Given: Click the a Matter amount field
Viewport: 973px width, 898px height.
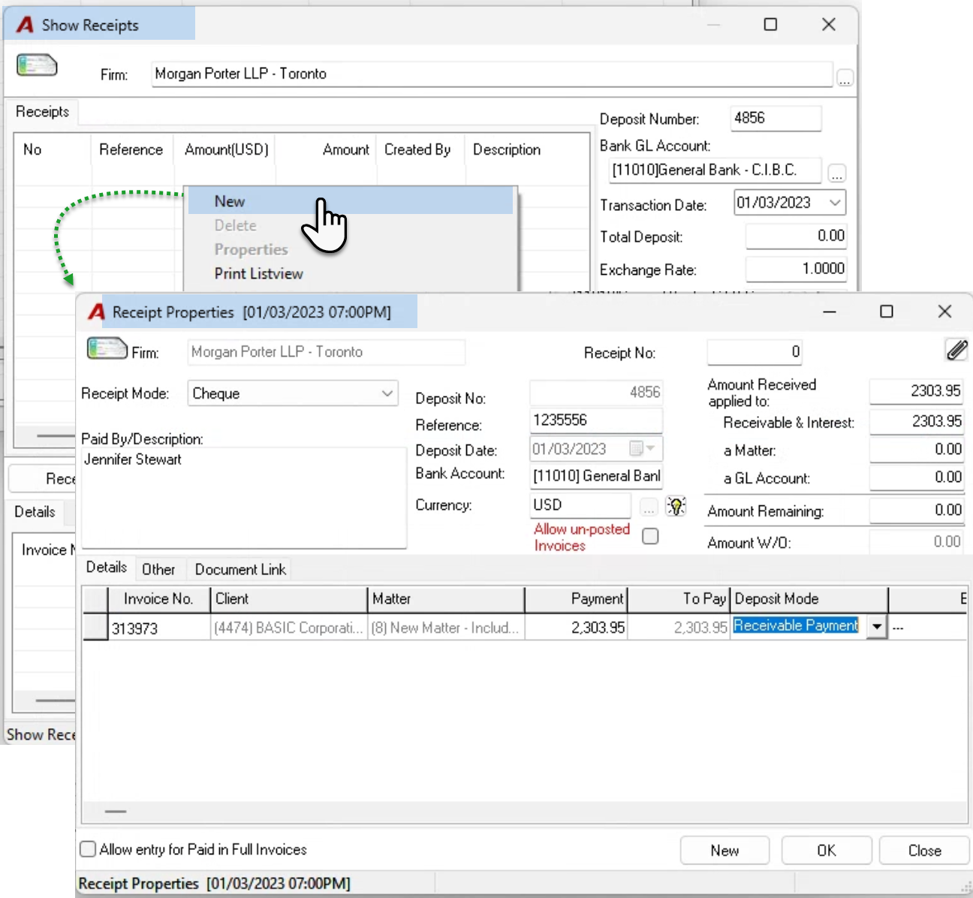Looking at the screenshot, I should point(916,450).
